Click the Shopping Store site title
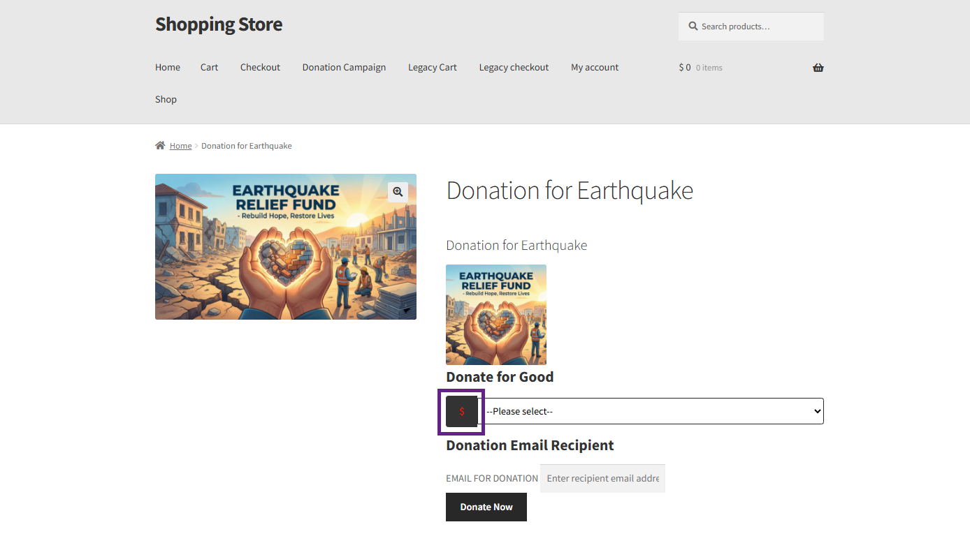Image resolution: width=970 pixels, height=543 pixels. (x=219, y=24)
